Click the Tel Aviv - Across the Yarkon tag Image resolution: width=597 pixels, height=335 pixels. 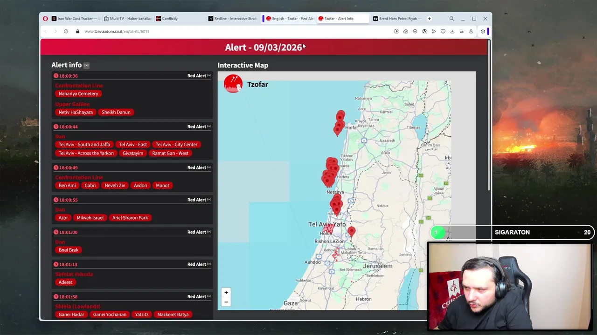86,153
